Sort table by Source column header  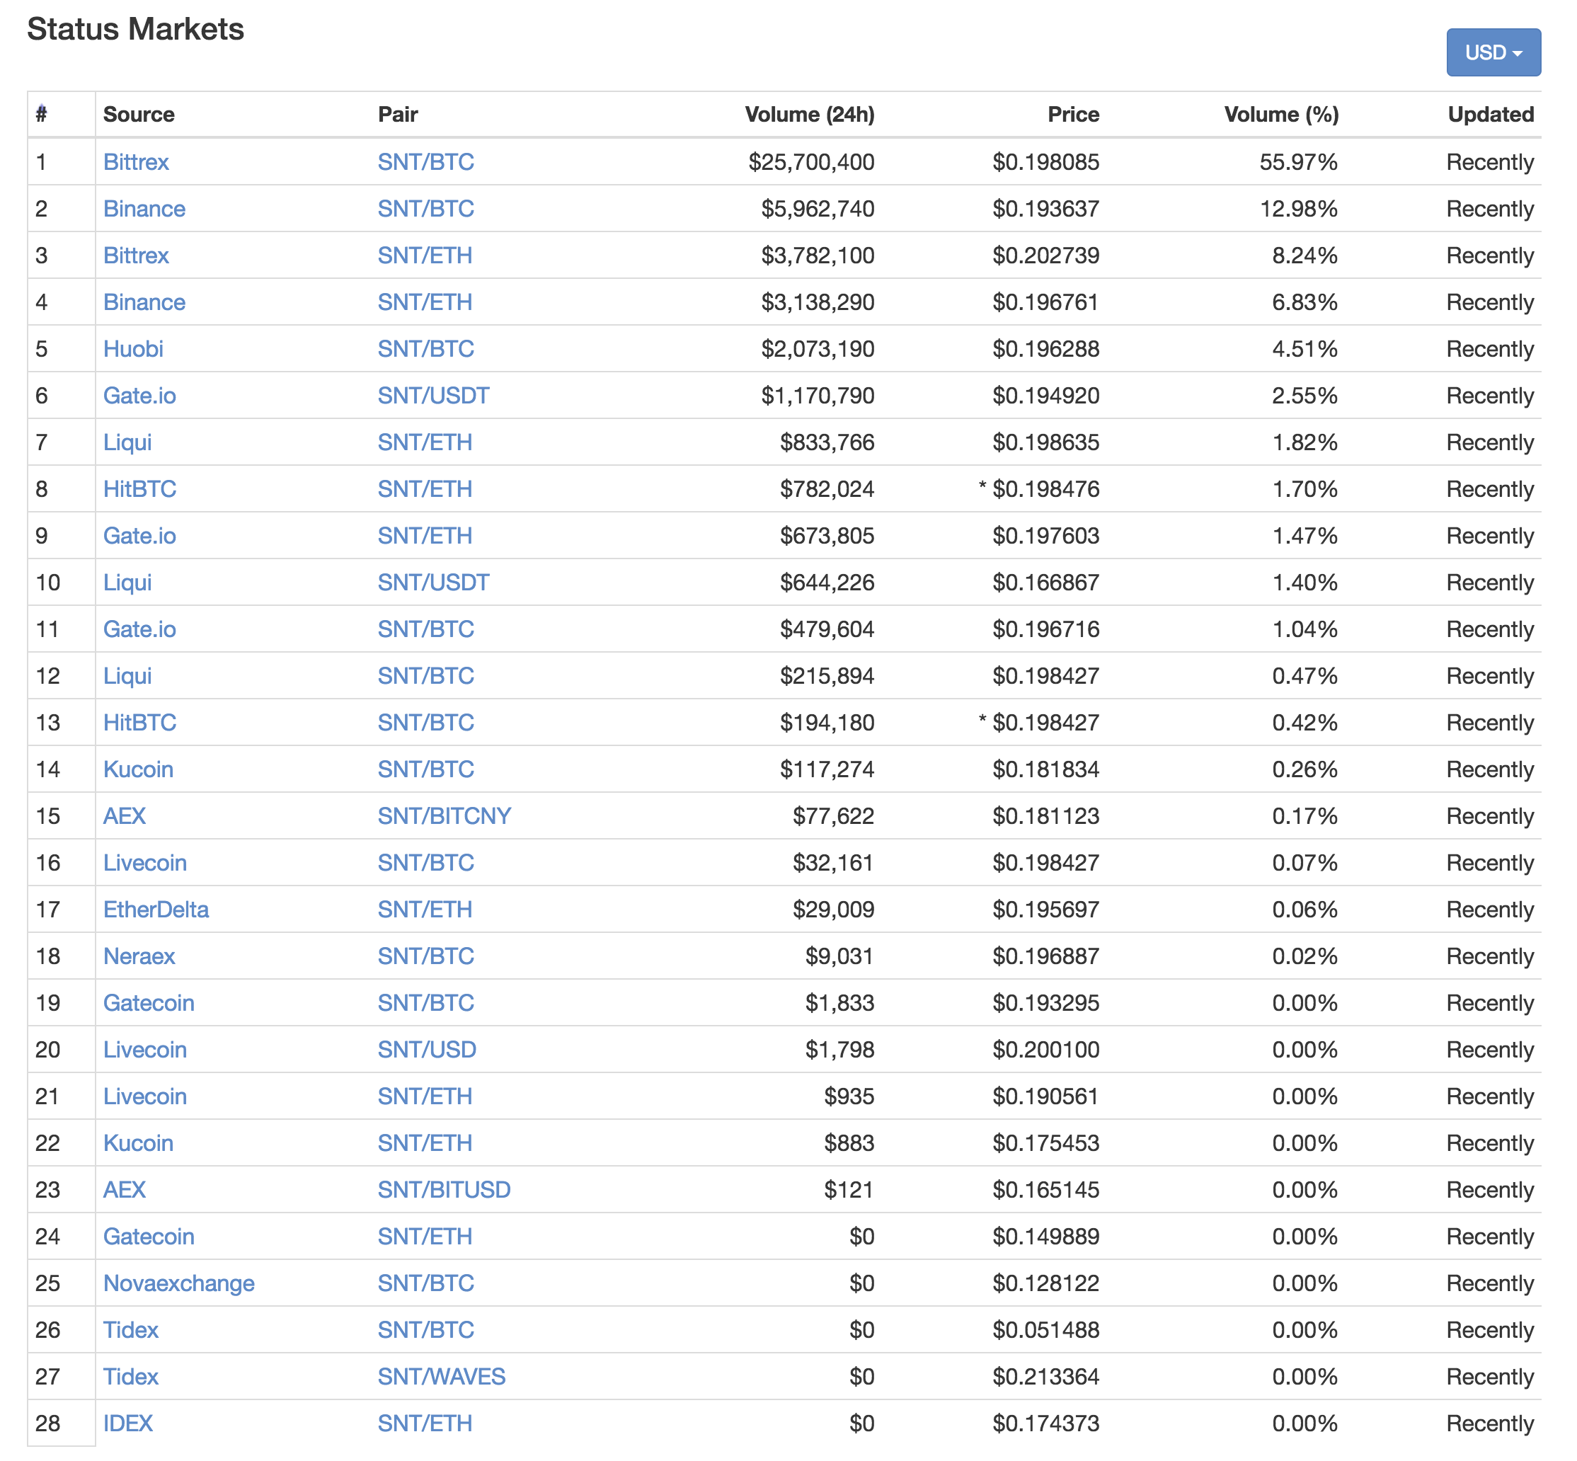point(138,115)
